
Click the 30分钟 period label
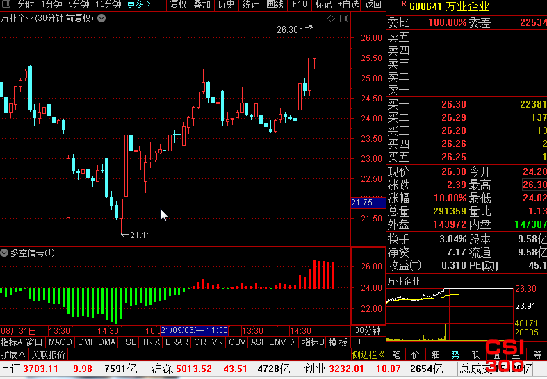tap(368, 330)
